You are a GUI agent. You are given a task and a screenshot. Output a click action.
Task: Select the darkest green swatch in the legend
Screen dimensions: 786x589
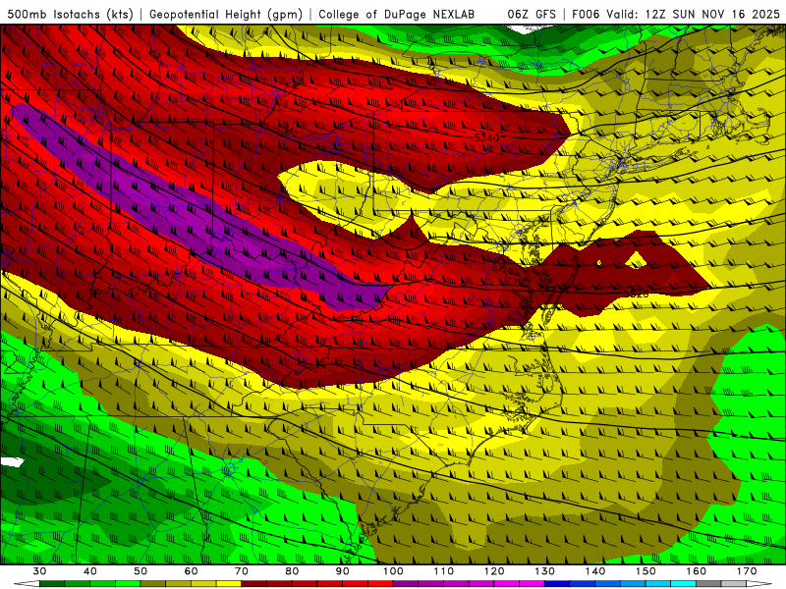point(52,584)
